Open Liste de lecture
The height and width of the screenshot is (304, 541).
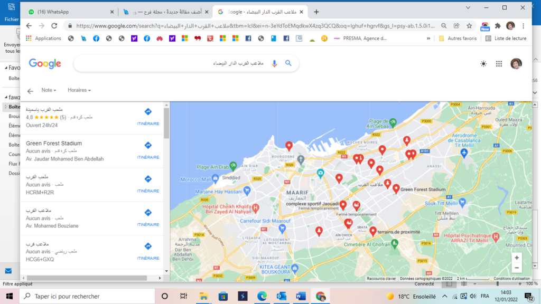tap(505, 38)
